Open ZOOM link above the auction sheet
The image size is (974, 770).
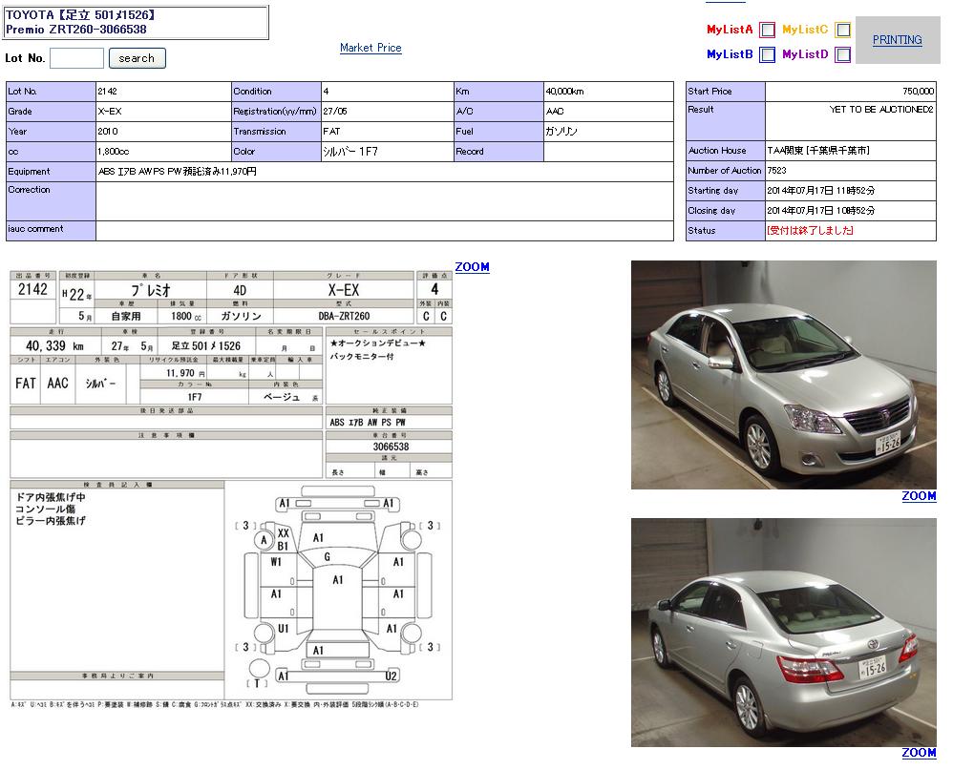click(472, 267)
